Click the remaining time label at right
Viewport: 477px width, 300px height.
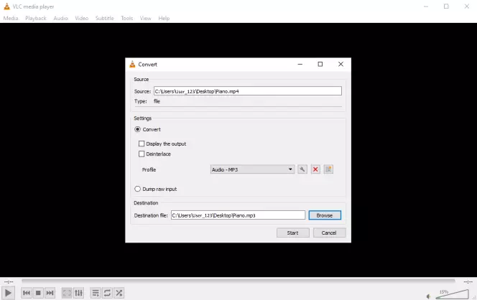pyautogui.click(x=468, y=282)
